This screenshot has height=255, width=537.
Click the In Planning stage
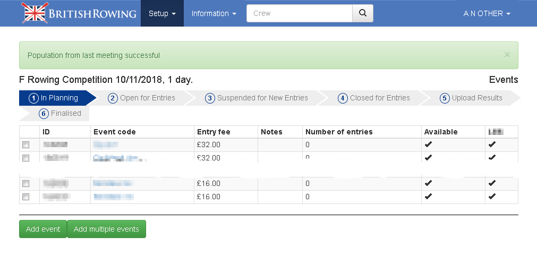click(x=54, y=98)
